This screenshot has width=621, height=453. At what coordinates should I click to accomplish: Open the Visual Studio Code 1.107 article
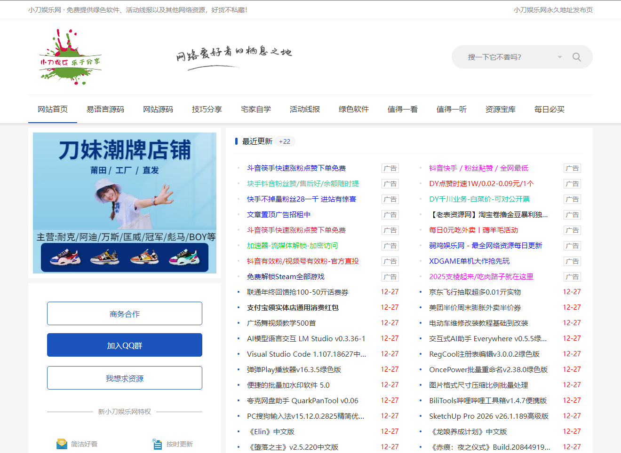[306, 354]
